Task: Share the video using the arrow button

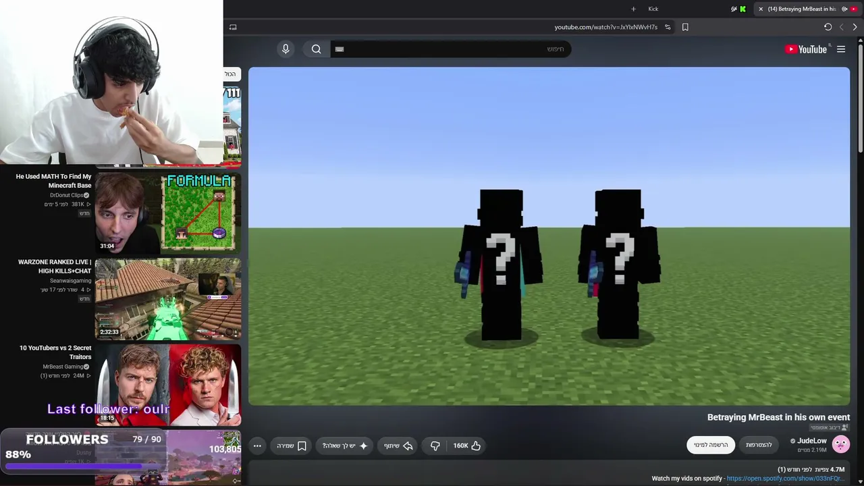Action: [398, 446]
